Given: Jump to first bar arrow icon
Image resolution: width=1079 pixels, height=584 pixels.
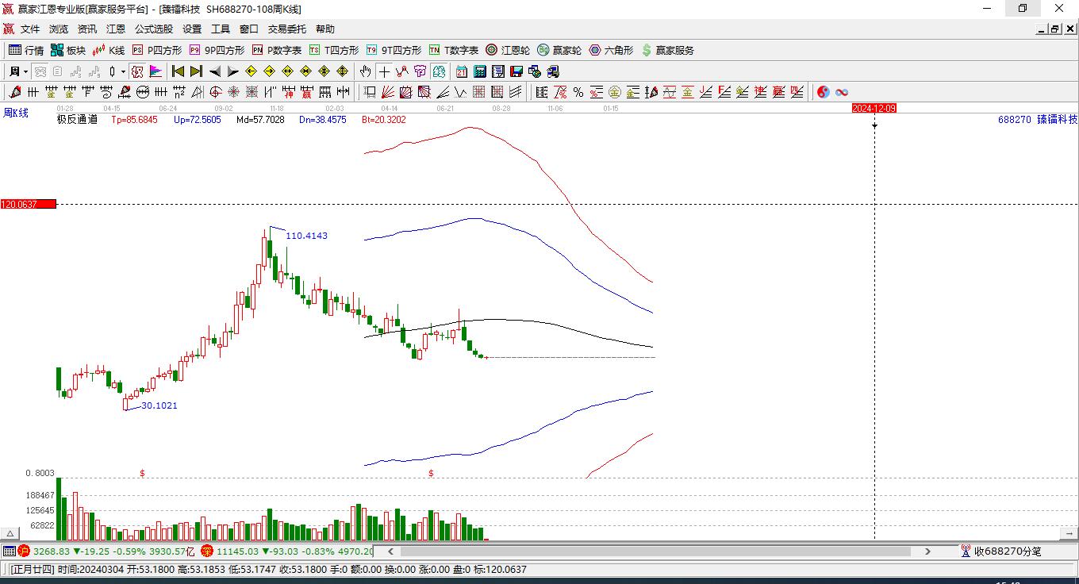Looking at the screenshot, I should (x=178, y=71).
